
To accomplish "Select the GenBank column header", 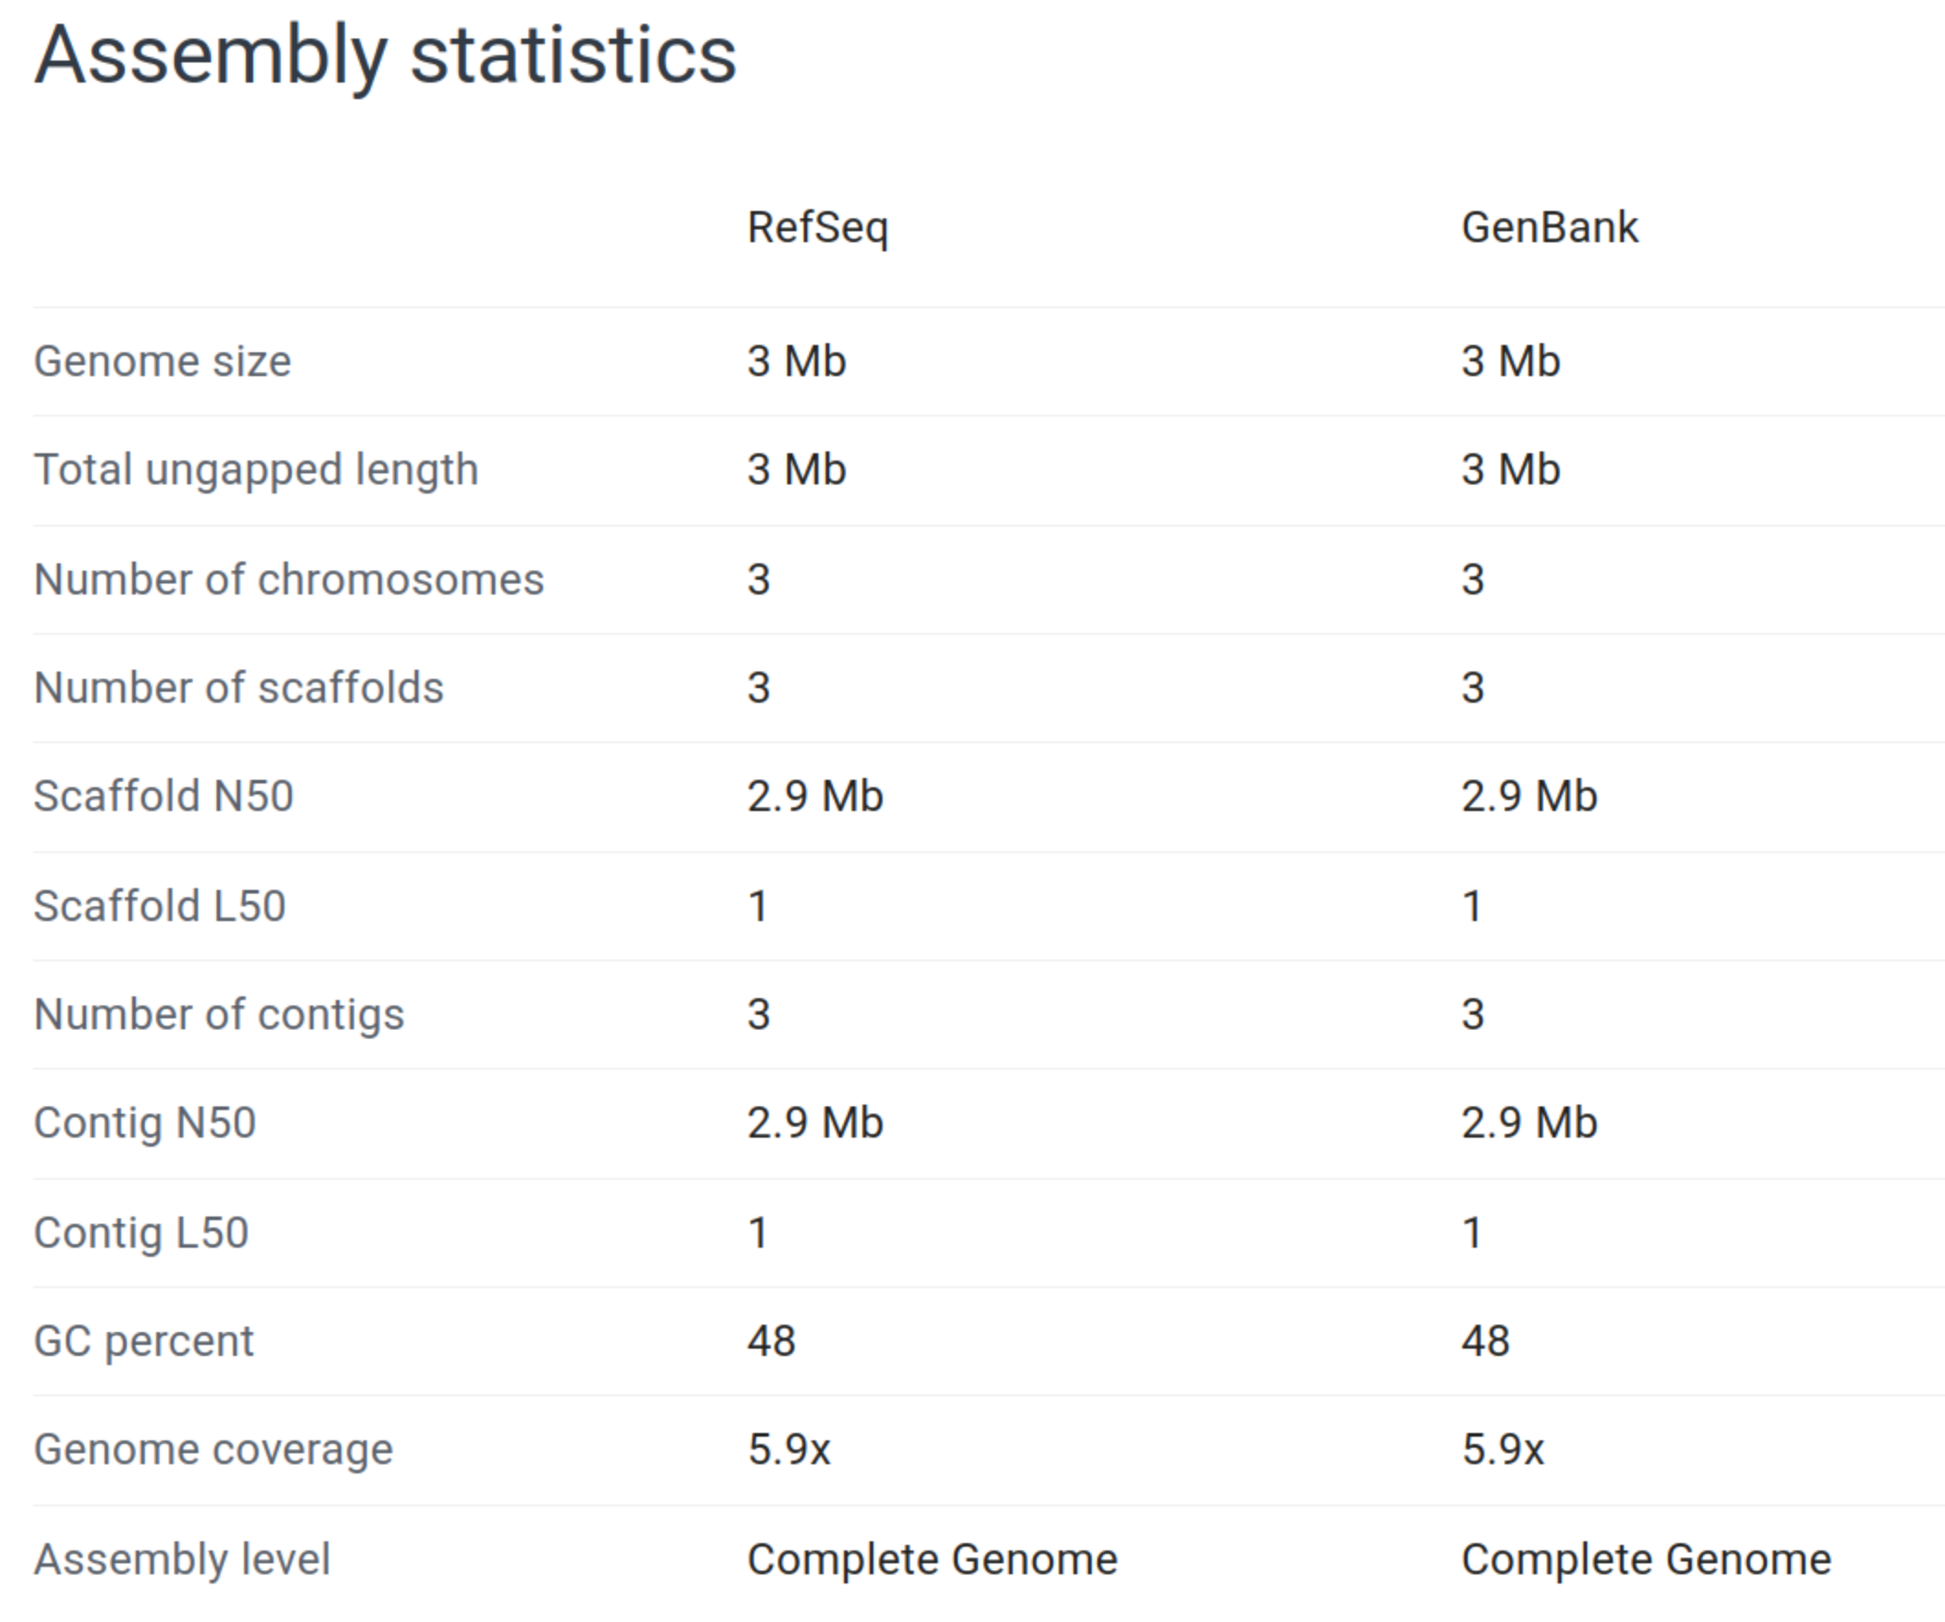I will (x=1550, y=227).
